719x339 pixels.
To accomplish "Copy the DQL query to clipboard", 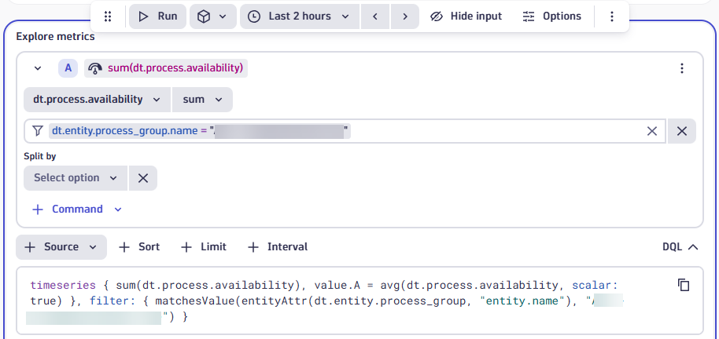I will tap(684, 285).
